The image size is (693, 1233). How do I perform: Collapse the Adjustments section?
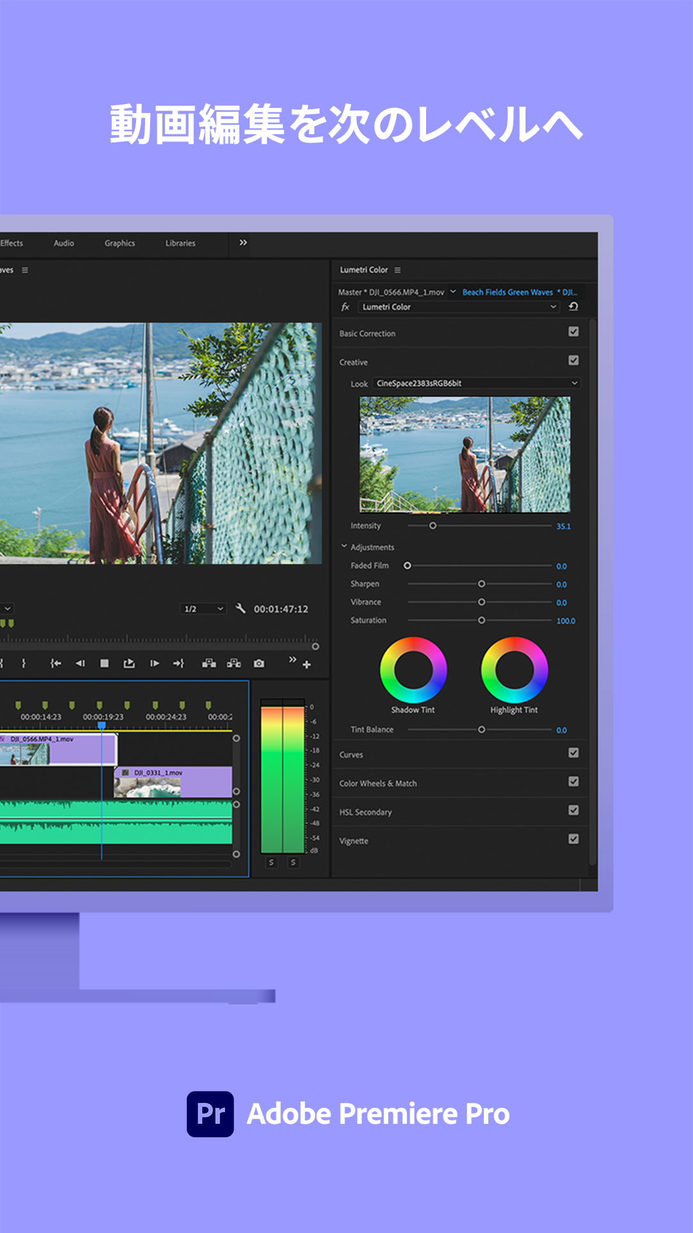coord(344,547)
